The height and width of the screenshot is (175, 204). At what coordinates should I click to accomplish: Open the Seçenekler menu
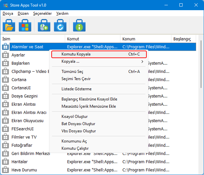[42, 13]
